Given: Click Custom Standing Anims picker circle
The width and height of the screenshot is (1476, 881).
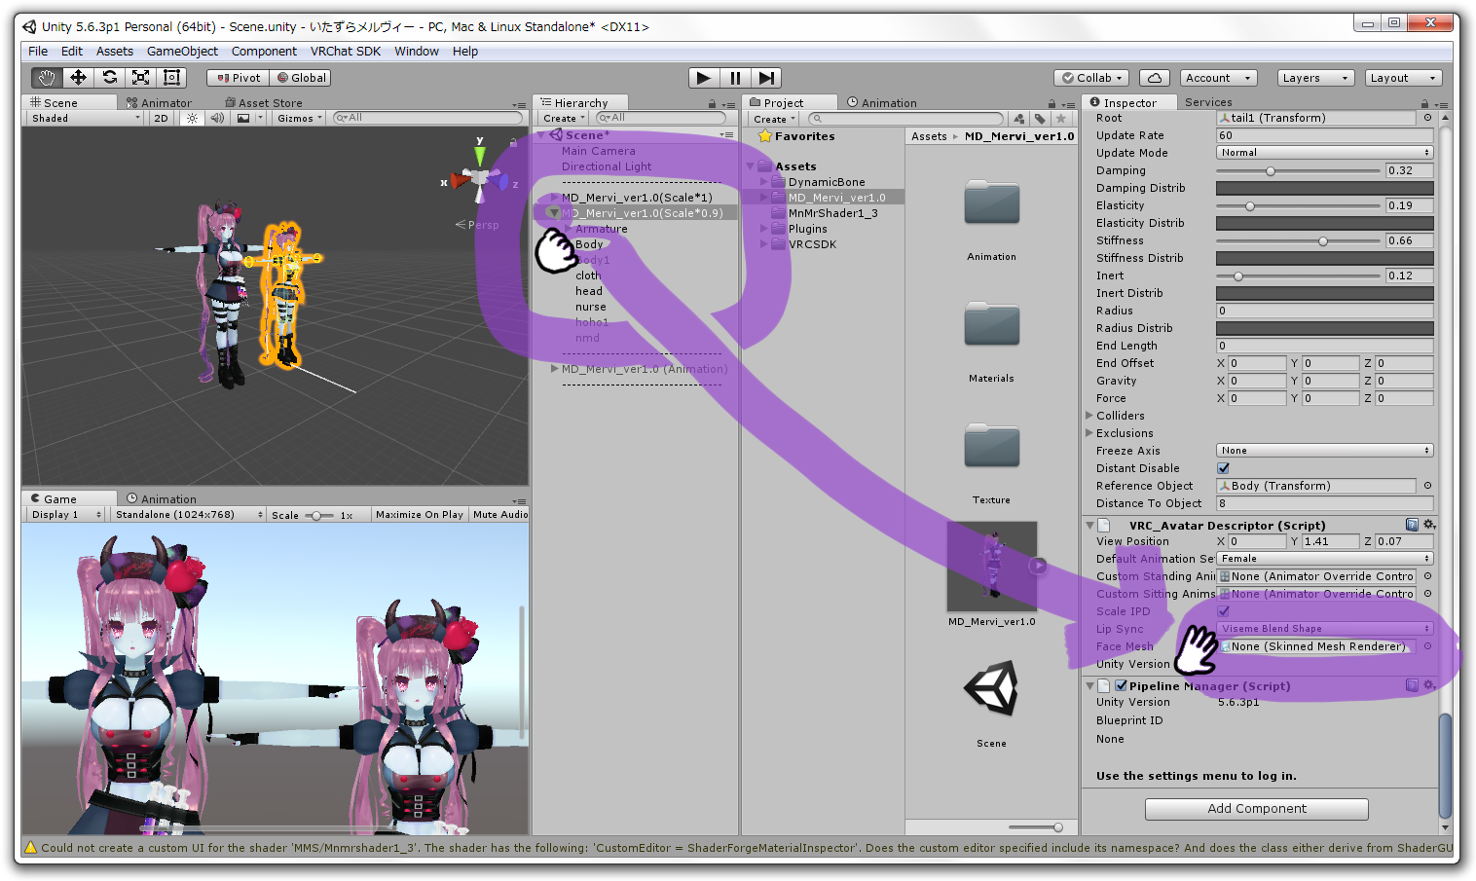Looking at the screenshot, I should [x=1427, y=576].
